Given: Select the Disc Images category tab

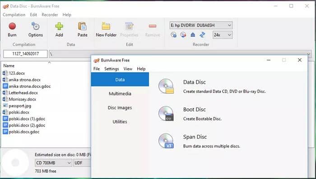Looking at the screenshot, I should point(120,108).
